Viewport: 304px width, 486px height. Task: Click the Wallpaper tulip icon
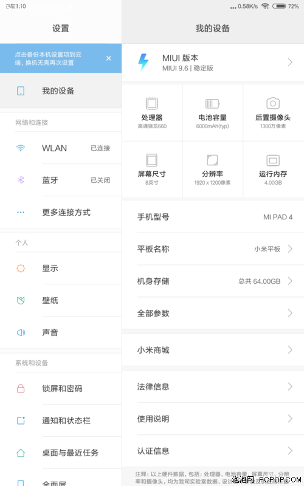[21, 300]
